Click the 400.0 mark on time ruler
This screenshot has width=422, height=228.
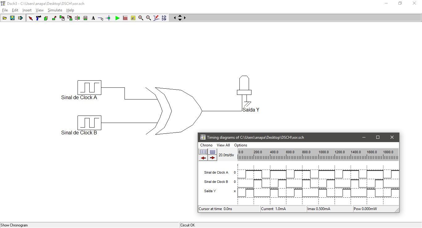274,152
